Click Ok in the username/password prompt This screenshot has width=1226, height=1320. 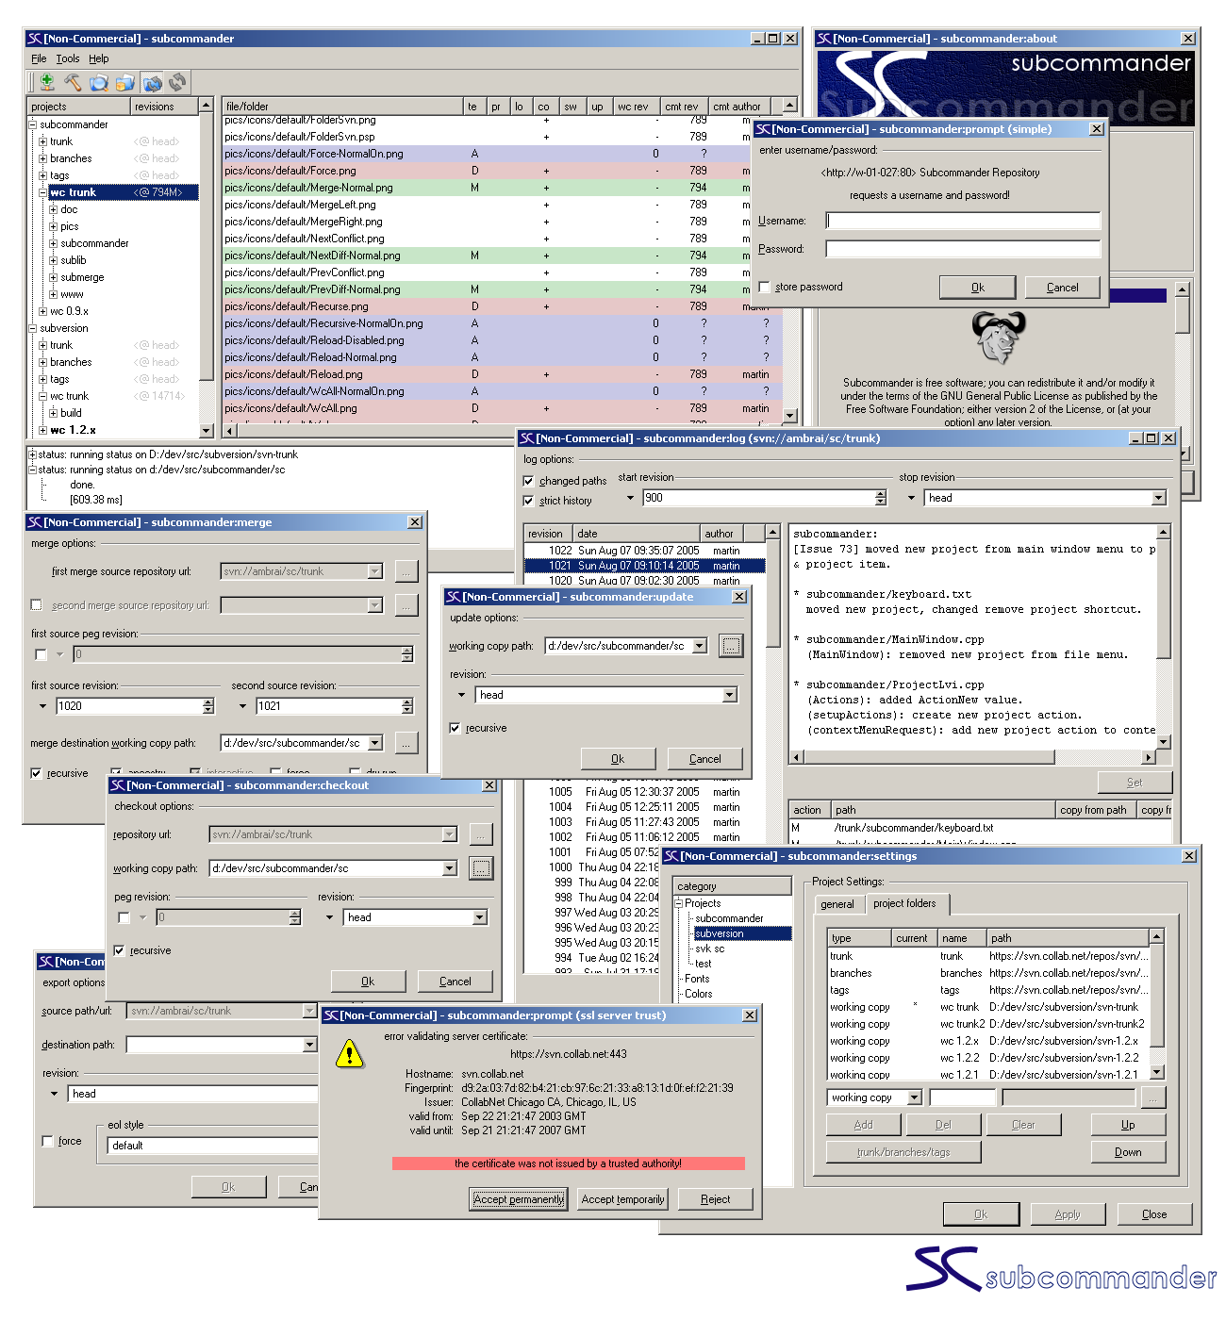[978, 288]
